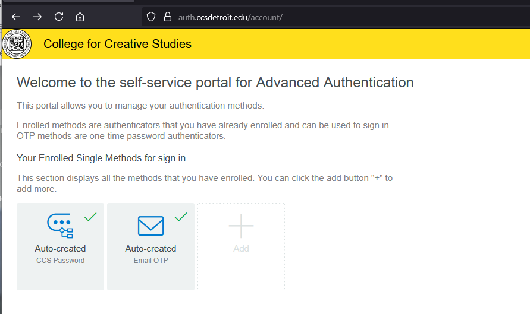Click the CCS Password caption text
Screen dimensions: 530x314
point(60,261)
